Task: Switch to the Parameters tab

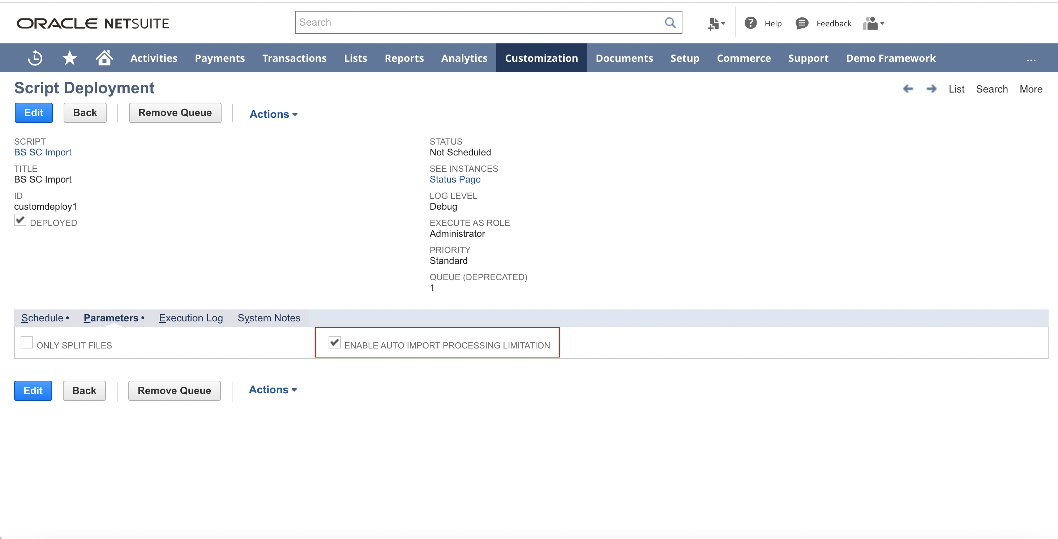Action: (x=114, y=318)
